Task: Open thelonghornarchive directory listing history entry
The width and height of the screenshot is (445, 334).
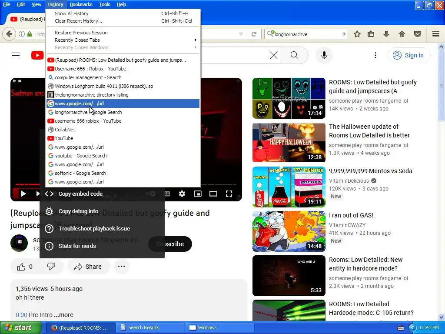Action: 123,95
